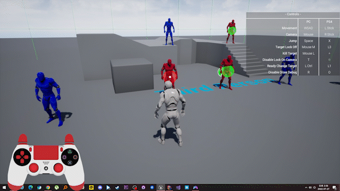Click the gray player mannequin
Screen dimensions: 340x191
point(170,114)
